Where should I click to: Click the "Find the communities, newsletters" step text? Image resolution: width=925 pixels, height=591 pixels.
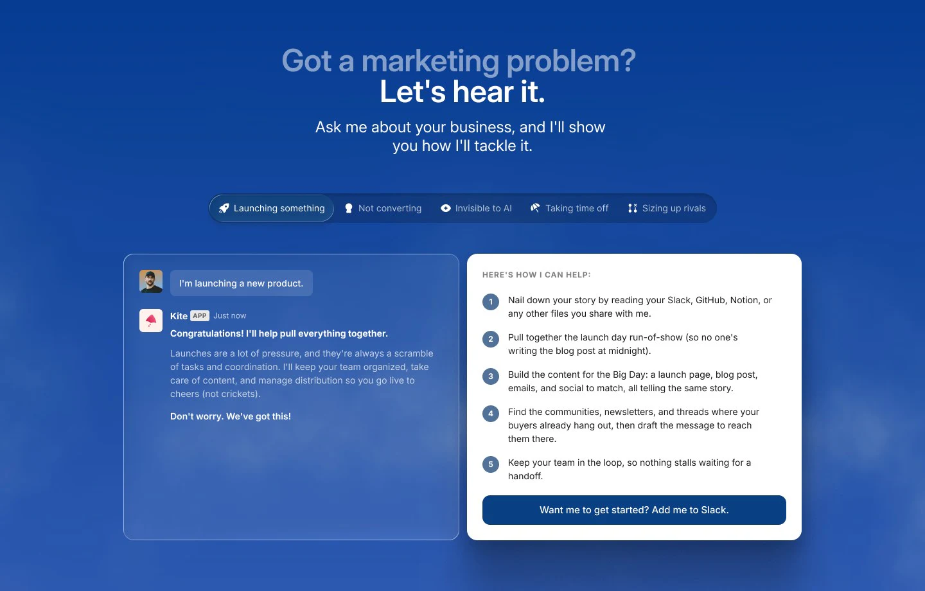(633, 425)
